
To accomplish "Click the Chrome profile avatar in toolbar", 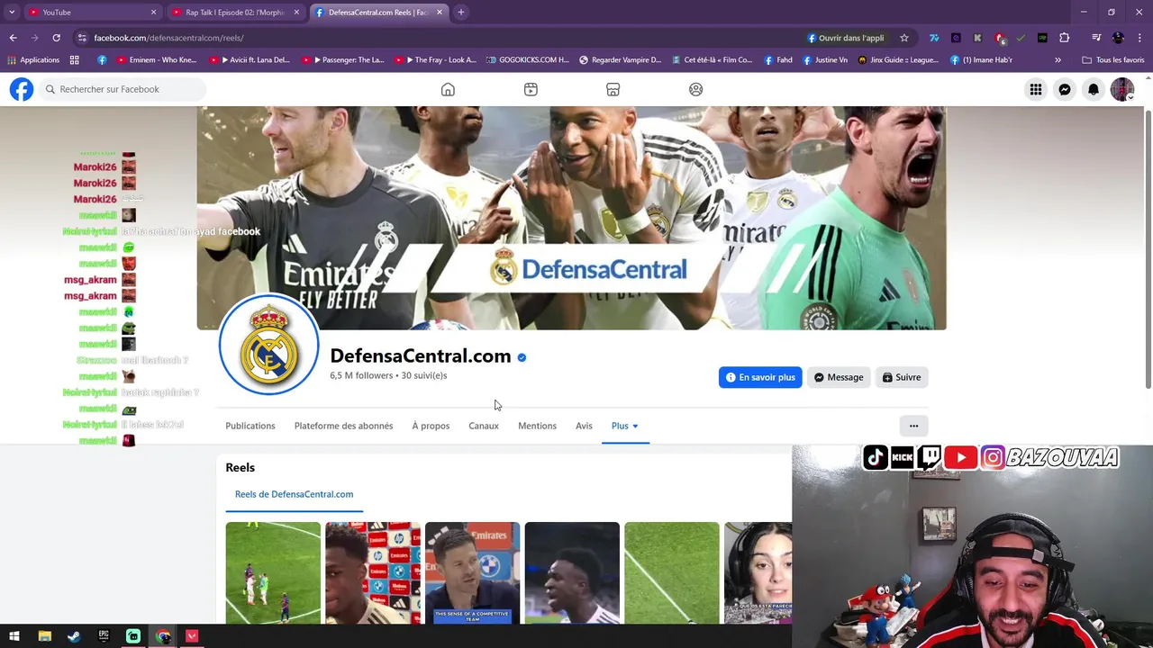I will coord(1118,38).
